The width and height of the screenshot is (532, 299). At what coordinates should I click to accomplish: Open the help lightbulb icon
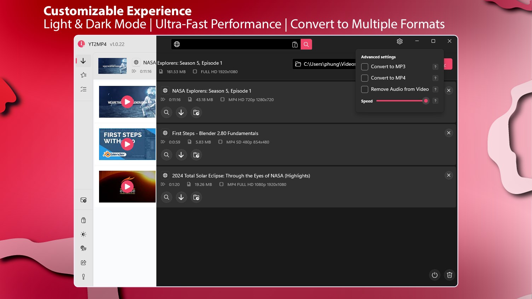tap(83, 277)
